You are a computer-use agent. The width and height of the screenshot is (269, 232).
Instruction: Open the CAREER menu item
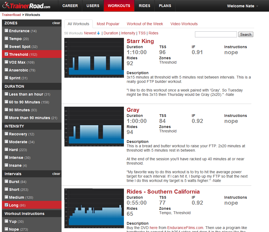(x=70, y=6)
